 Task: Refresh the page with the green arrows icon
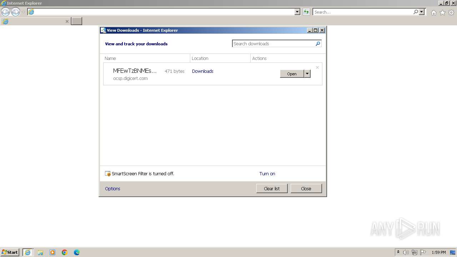coord(306,12)
